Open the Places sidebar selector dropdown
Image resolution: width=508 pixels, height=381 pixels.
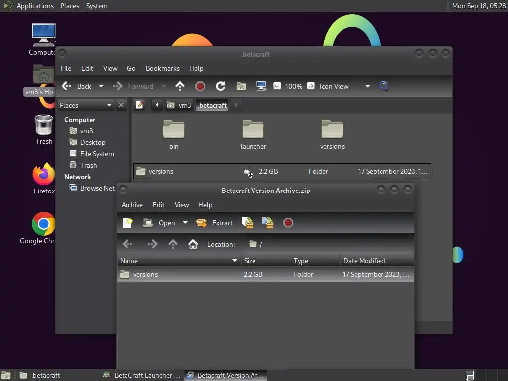tap(85, 105)
